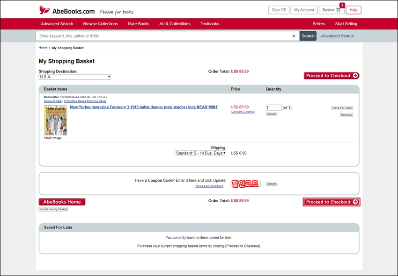Apply coupon with its Update button

click(x=272, y=184)
